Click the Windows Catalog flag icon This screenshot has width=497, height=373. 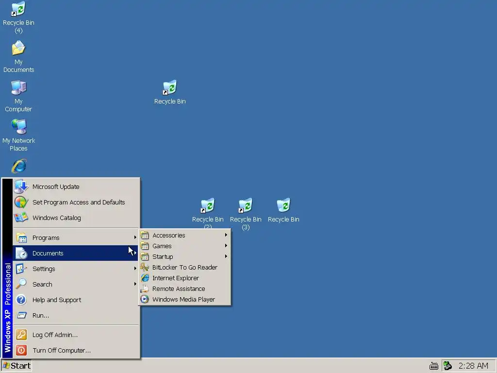click(21, 218)
